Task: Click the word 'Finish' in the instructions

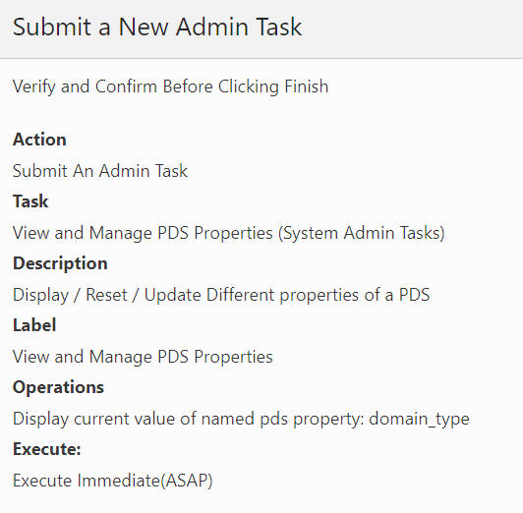Action: [307, 86]
